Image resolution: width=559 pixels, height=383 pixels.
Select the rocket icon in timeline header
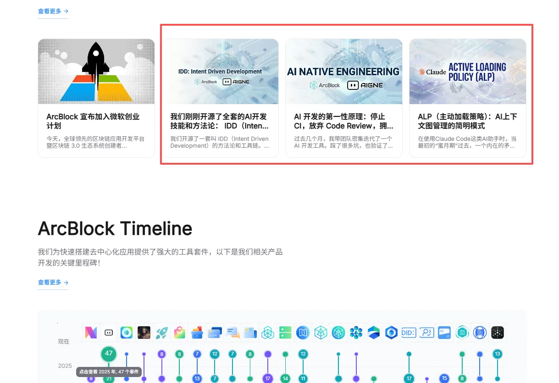161,333
